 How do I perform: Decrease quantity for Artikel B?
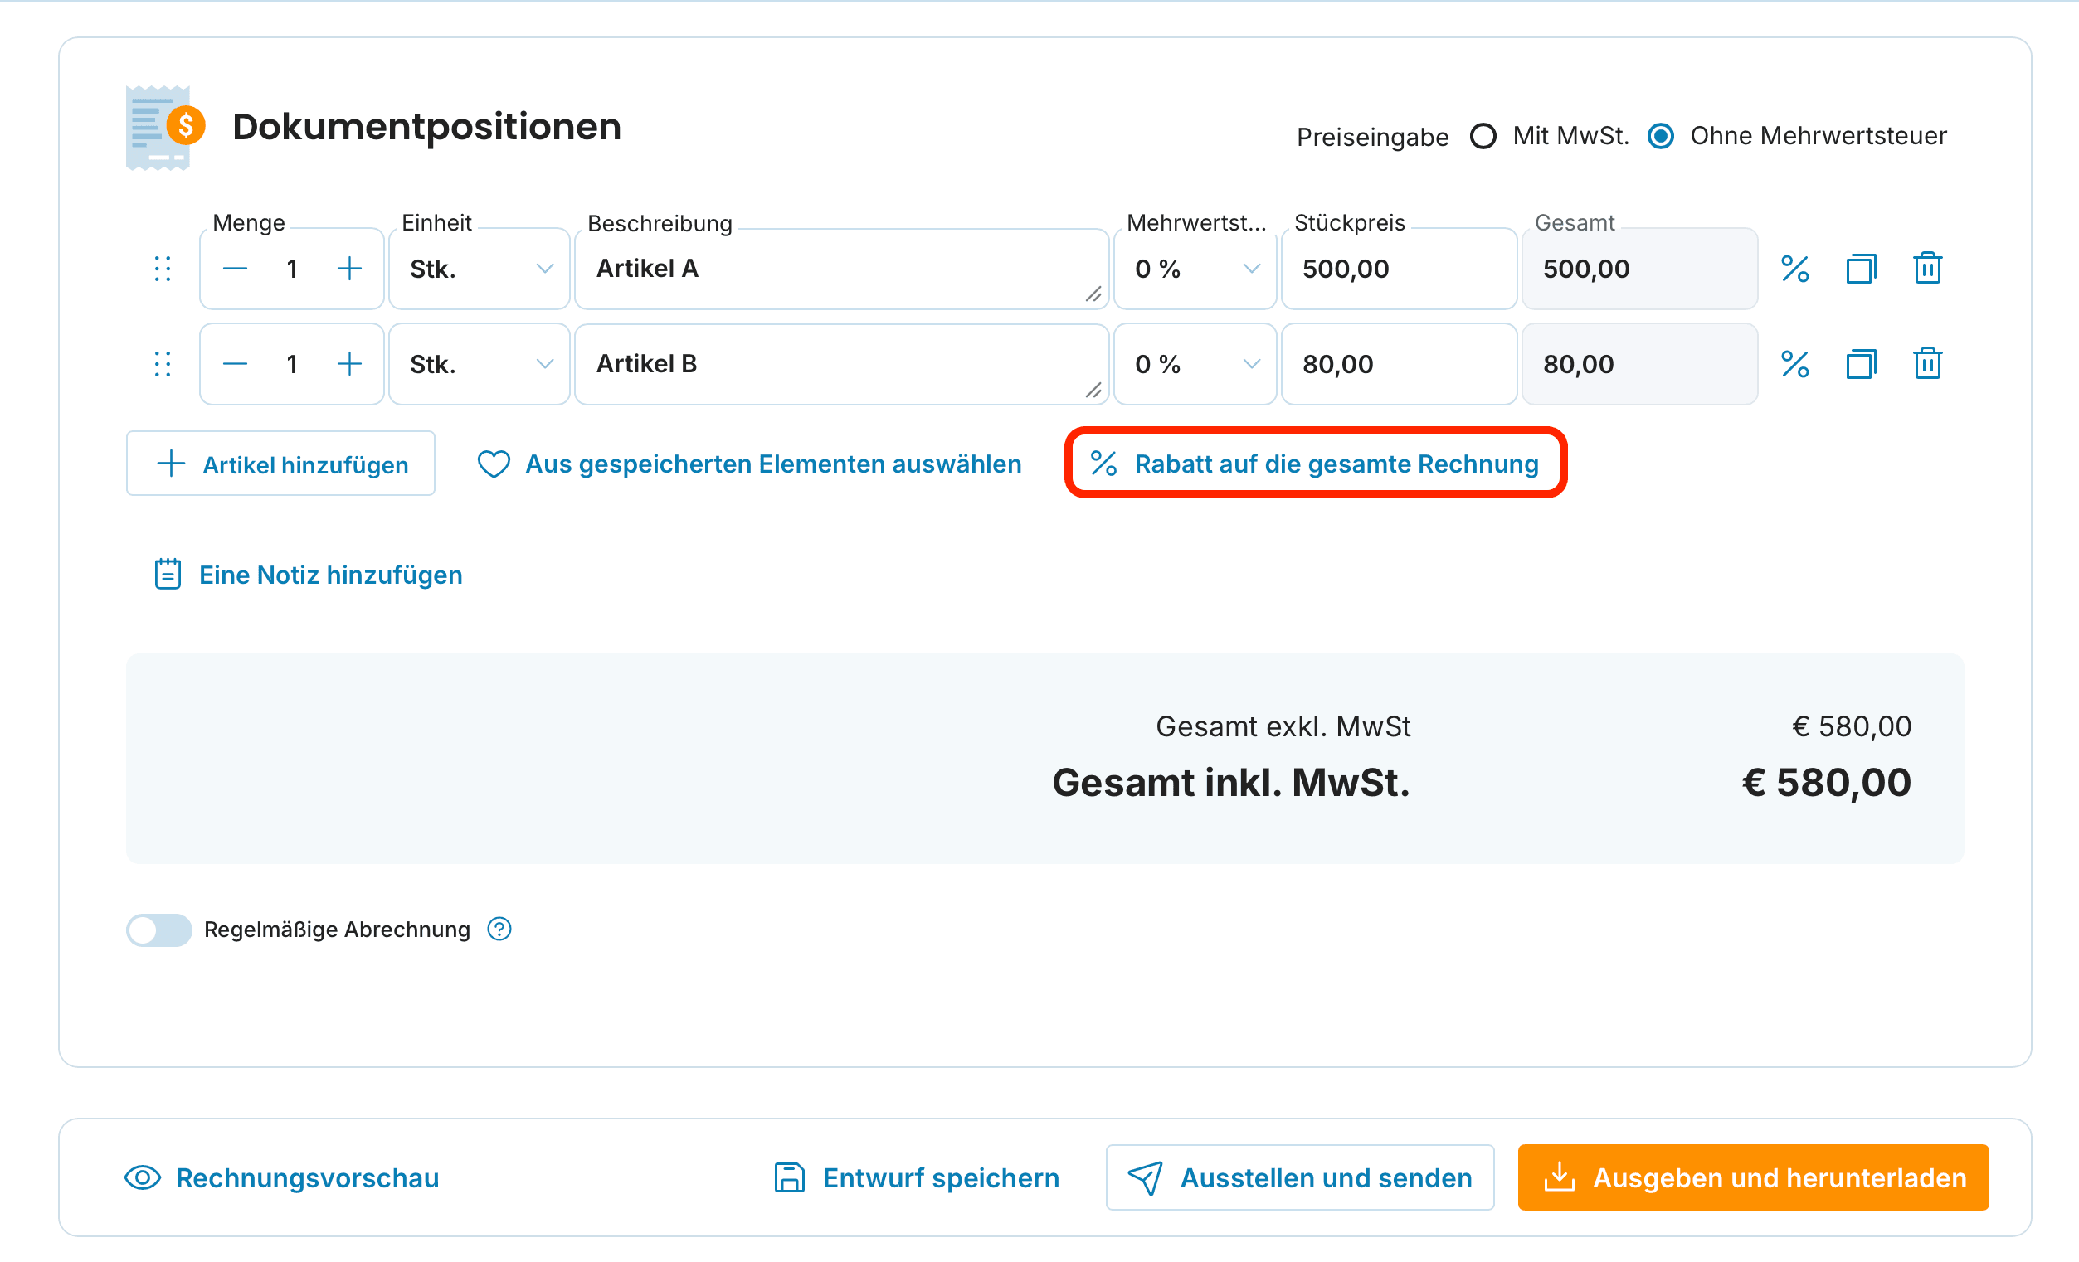point(236,365)
